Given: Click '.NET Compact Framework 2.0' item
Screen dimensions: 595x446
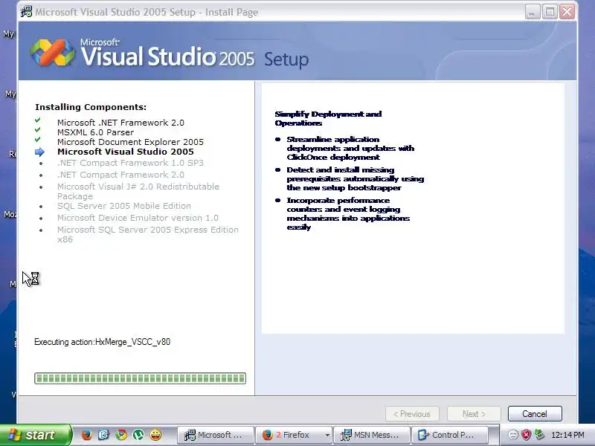Looking at the screenshot, I should (120, 175).
